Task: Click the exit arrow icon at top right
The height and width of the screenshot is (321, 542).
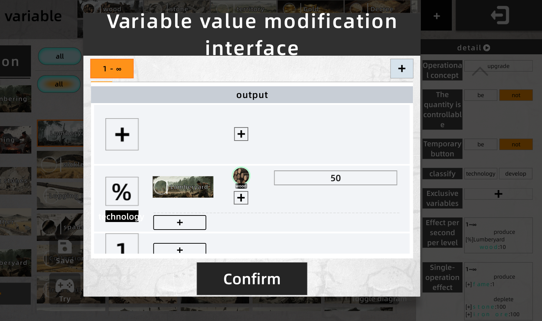Action: [x=499, y=15]
